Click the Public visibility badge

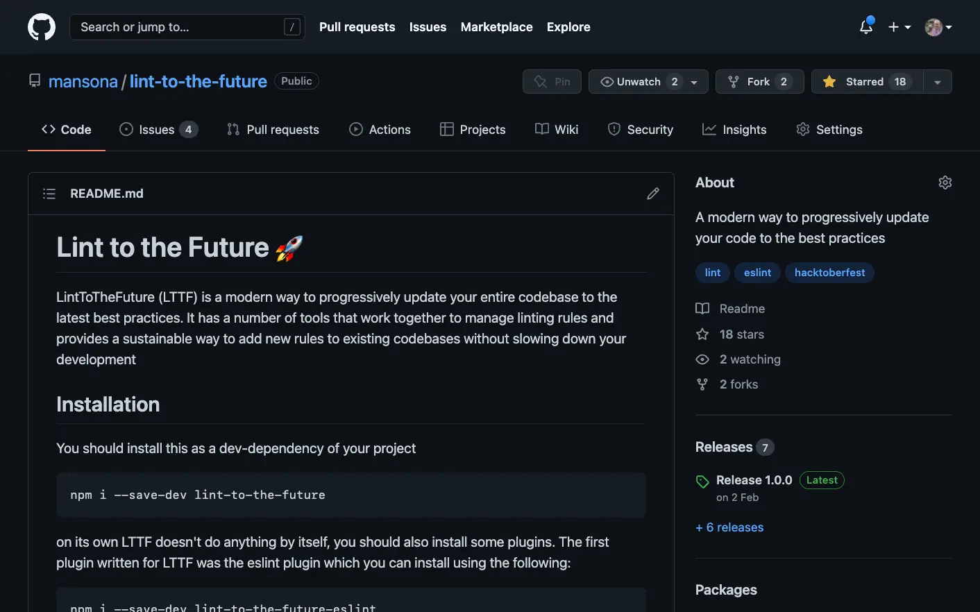(x=296, y=81)
